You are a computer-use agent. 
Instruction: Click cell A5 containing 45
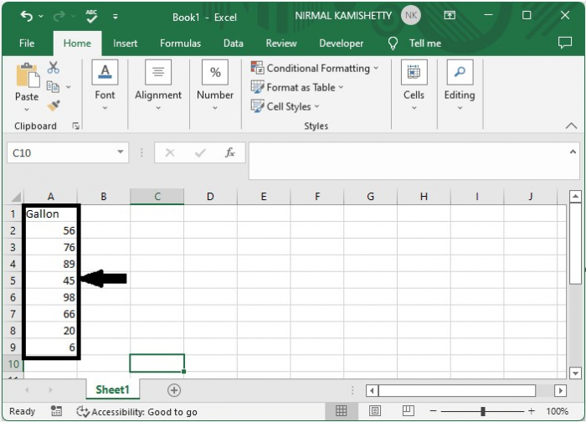coord(50,280)
